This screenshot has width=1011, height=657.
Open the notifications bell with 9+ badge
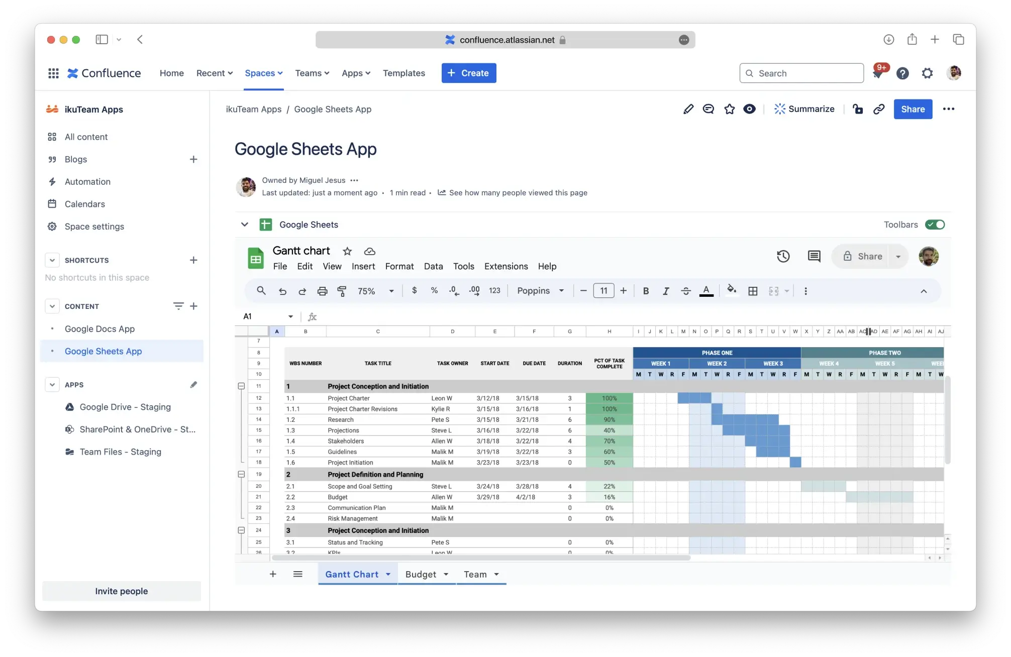click(x=878, y=73)
